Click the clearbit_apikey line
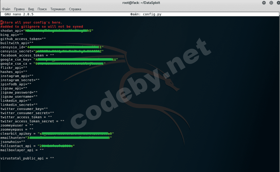 (57, 134)
